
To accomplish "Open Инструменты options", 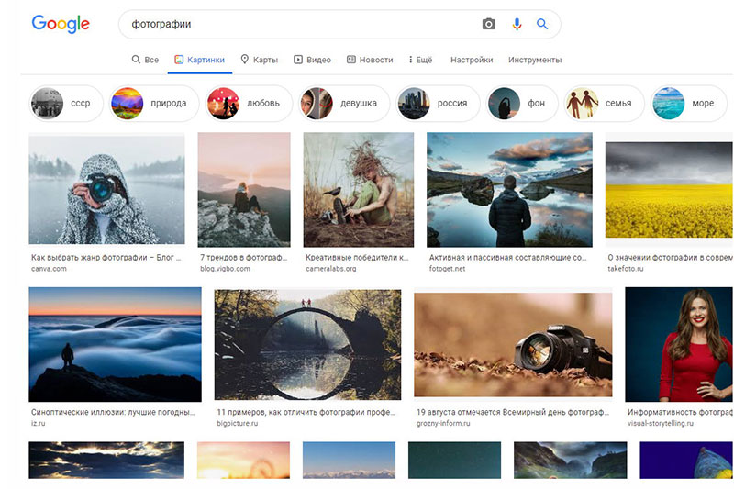I will tap(535, 60).
